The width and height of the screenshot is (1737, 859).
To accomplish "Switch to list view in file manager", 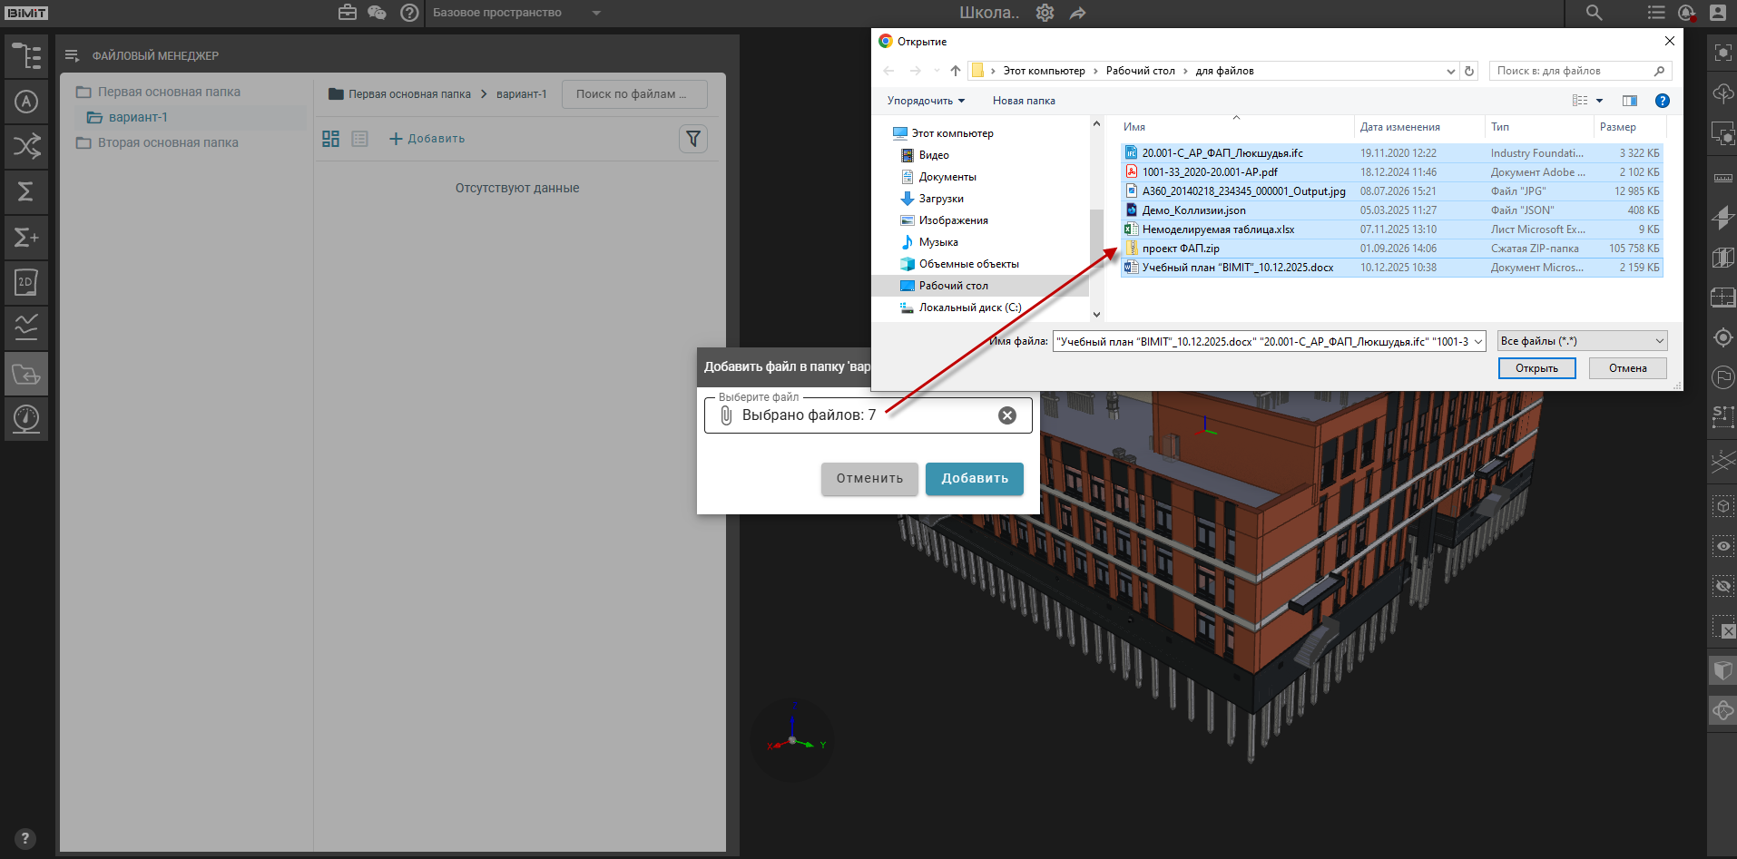I will (x=359, y=139).
